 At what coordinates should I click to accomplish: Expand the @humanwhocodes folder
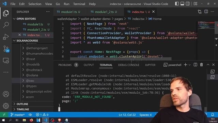click(x=37, y=54)
